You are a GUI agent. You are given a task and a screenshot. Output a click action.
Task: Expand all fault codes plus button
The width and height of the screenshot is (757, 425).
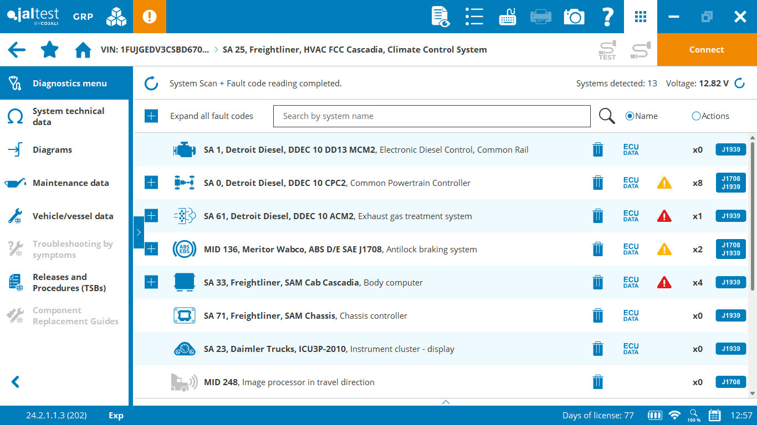coord(151,116)
